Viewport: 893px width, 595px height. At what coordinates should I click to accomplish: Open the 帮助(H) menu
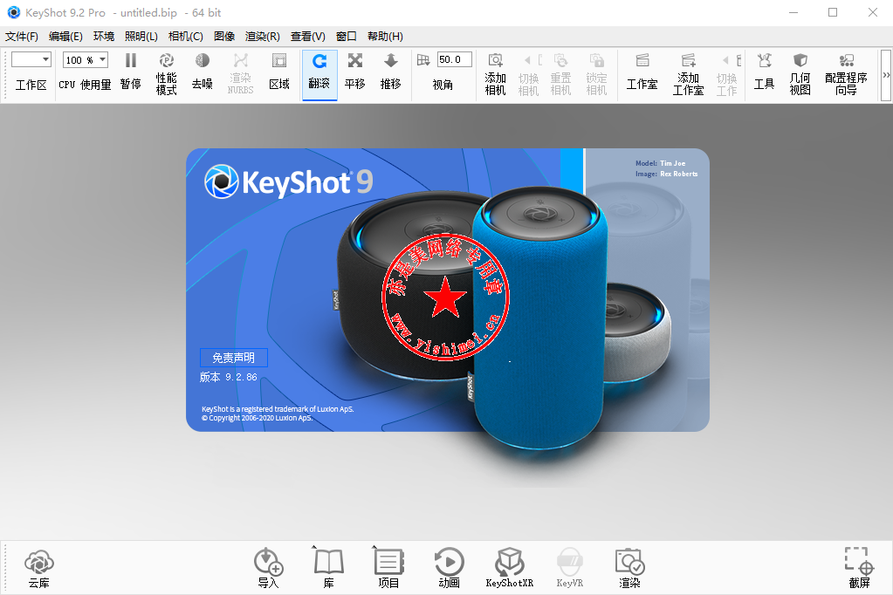coord(385,37)
